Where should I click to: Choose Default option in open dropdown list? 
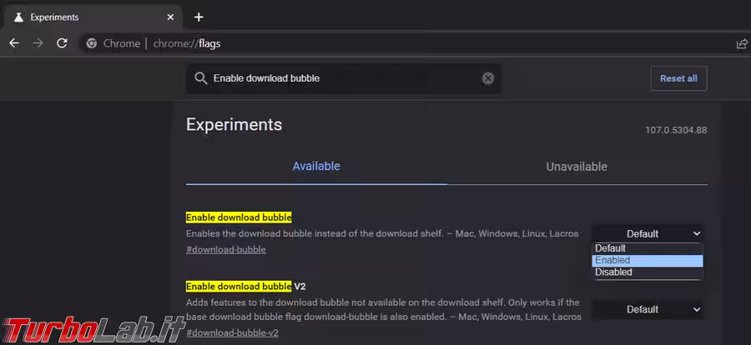tap(647, 248)
